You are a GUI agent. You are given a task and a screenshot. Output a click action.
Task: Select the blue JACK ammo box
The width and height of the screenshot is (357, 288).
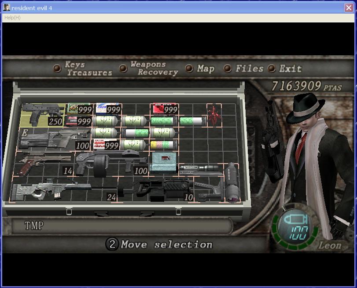(108, 109)
